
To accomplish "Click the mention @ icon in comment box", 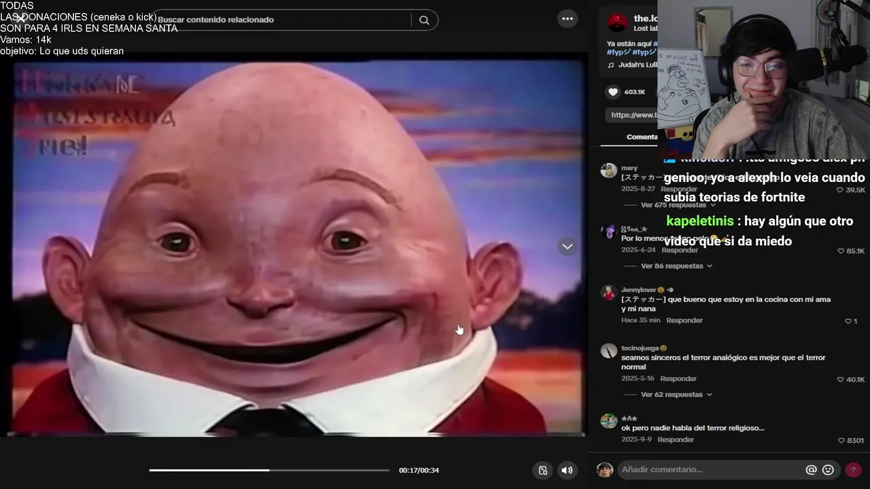I will coord(811,469).
